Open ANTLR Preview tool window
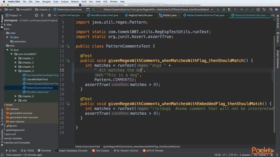 153,150
